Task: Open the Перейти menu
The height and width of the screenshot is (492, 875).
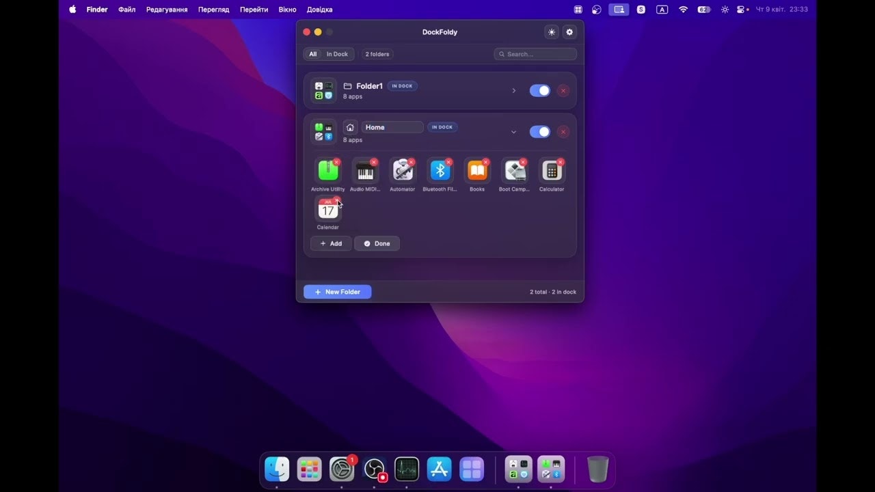Action: coord(254,10)
